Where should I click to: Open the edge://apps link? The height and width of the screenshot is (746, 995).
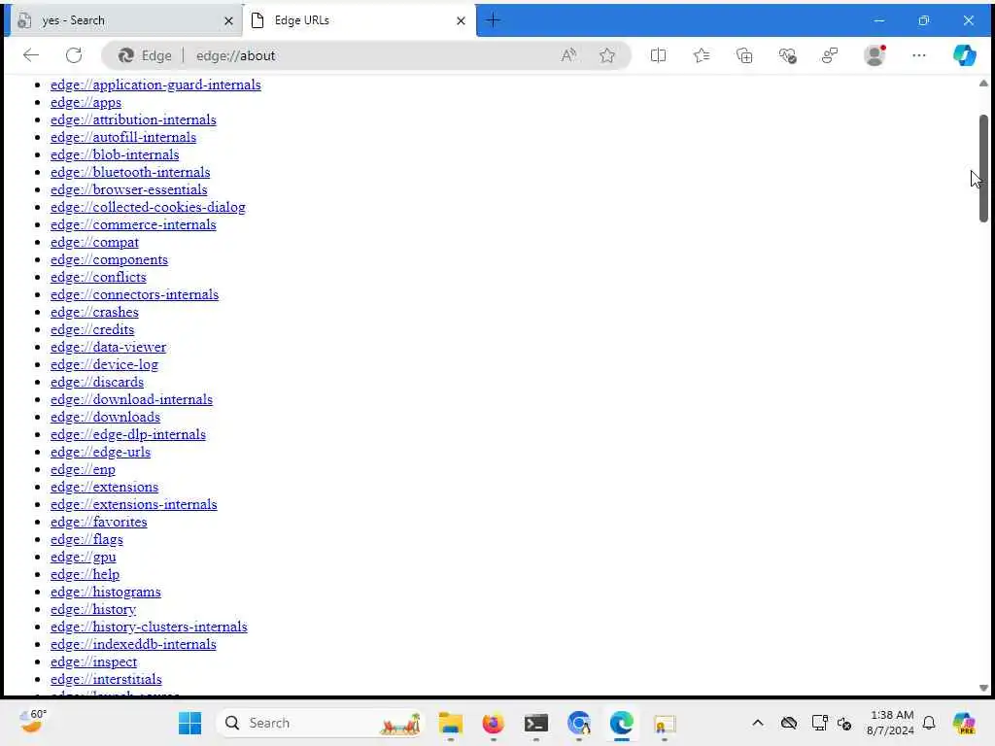point(86,103)
